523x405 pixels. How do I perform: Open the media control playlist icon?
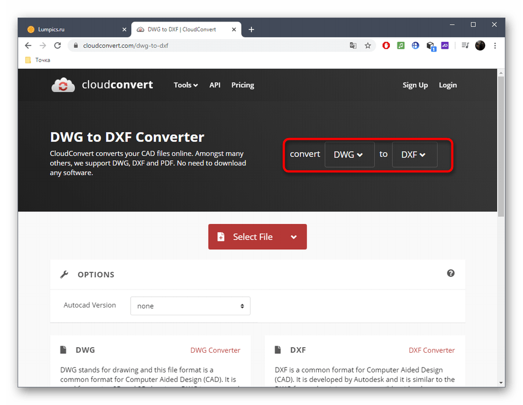click(x=465, y=46)
